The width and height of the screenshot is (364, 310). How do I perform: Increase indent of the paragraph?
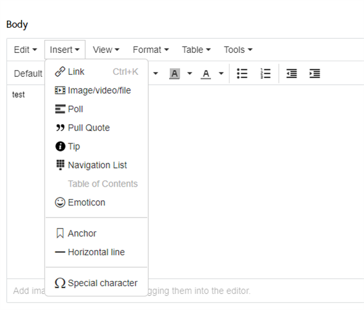pyautogui.click(x=315, y=74)
